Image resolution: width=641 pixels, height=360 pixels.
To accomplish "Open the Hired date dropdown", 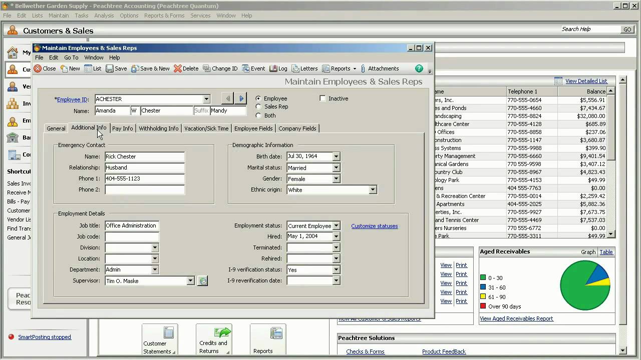I will point(336,236).
